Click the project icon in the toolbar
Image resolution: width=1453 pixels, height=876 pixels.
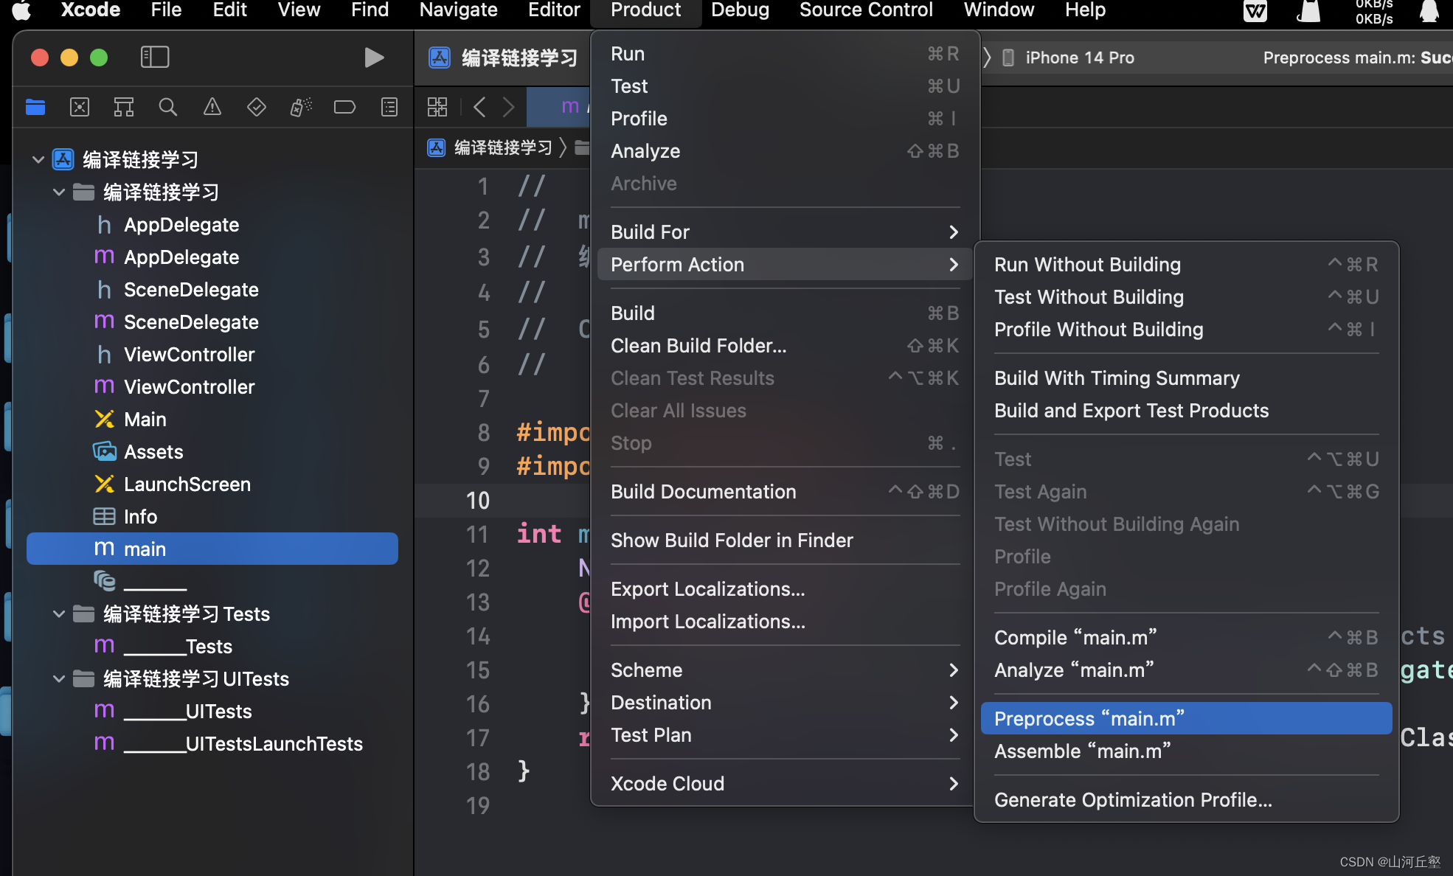click(x=440, y=58)
